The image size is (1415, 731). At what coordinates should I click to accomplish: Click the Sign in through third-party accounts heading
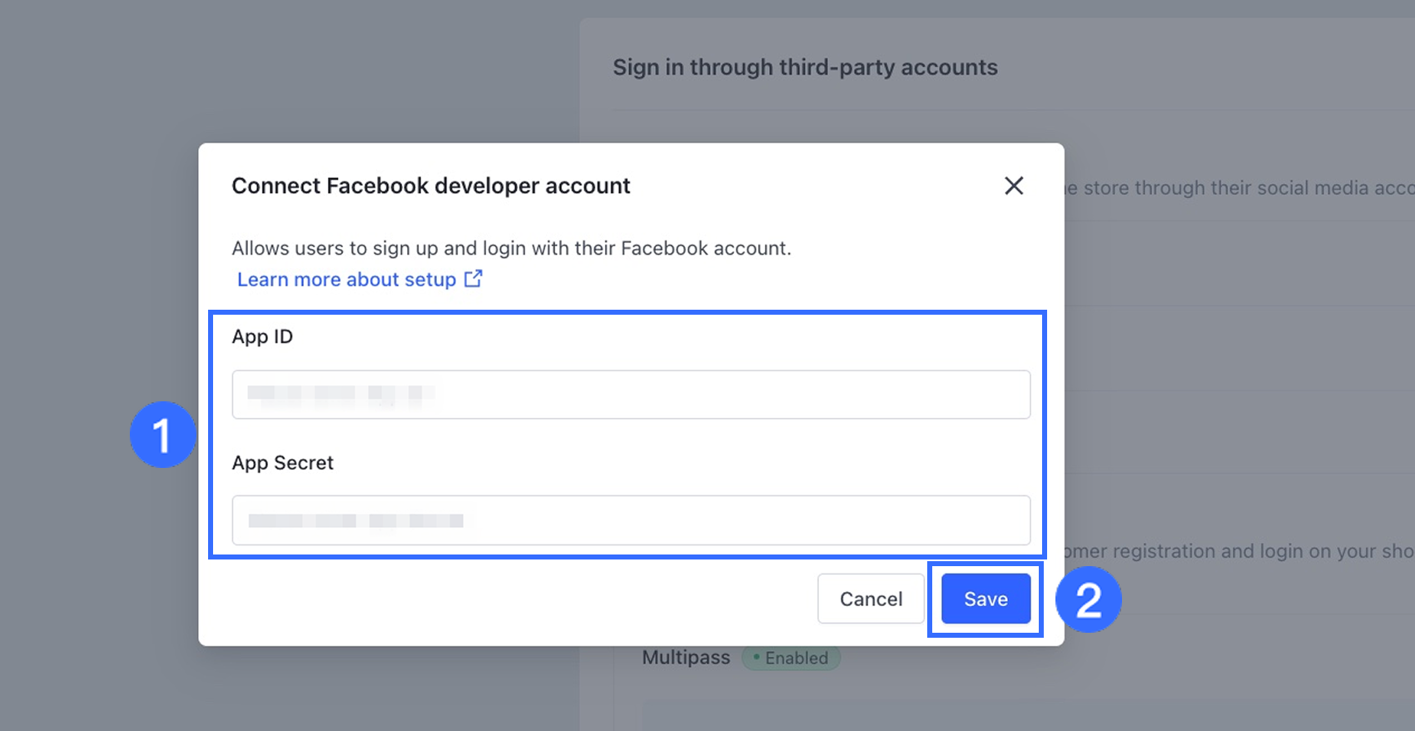point(805,67)
